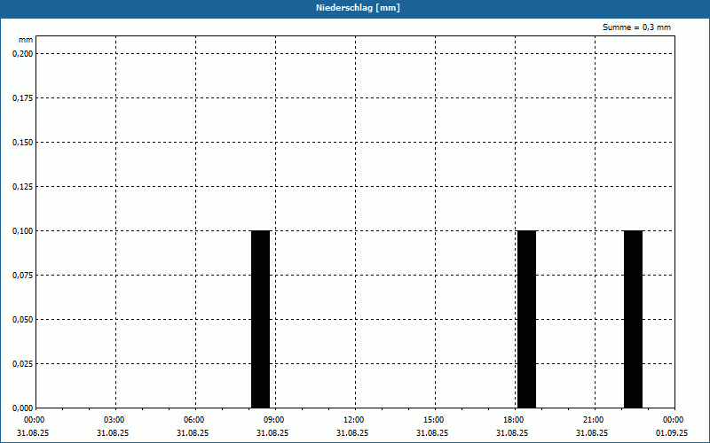710x443 pixels.
Task: Click the 31.08.25 date under 12:00
Action: point(352,433)
